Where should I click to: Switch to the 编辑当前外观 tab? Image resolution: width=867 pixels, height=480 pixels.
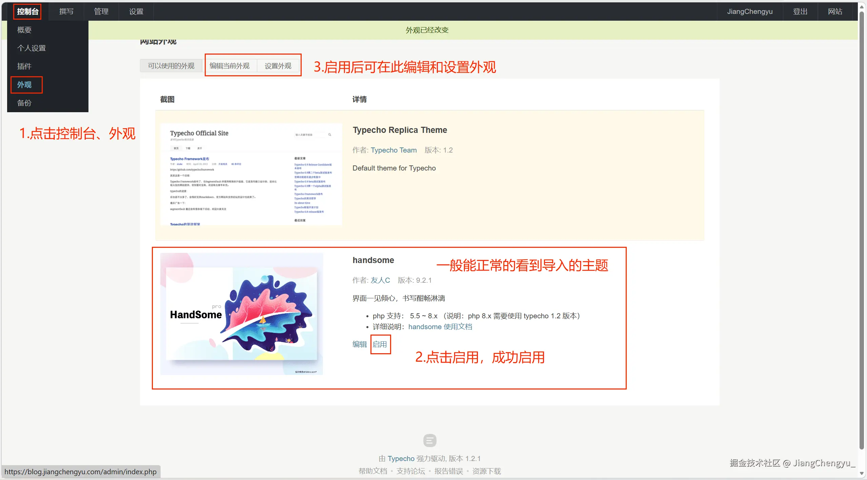(229, 66)
